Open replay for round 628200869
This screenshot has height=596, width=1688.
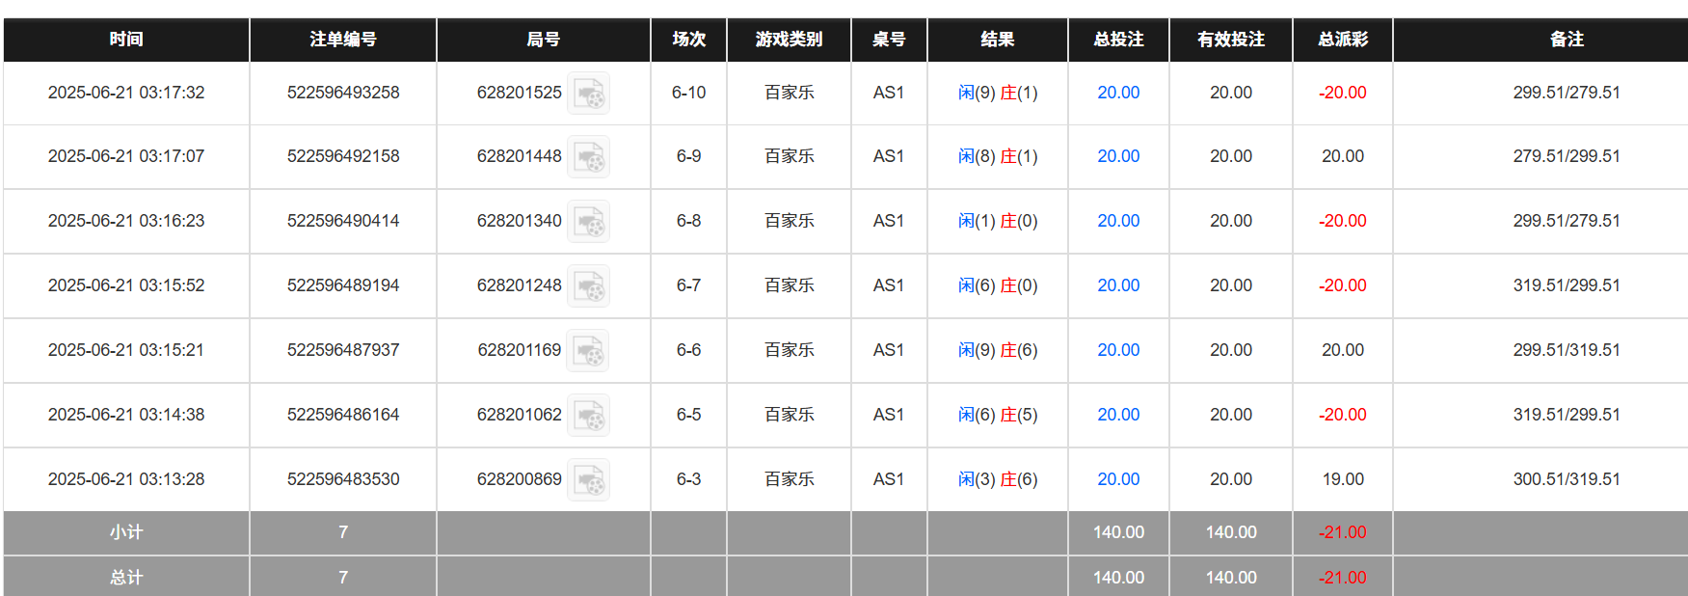(589, 479)
